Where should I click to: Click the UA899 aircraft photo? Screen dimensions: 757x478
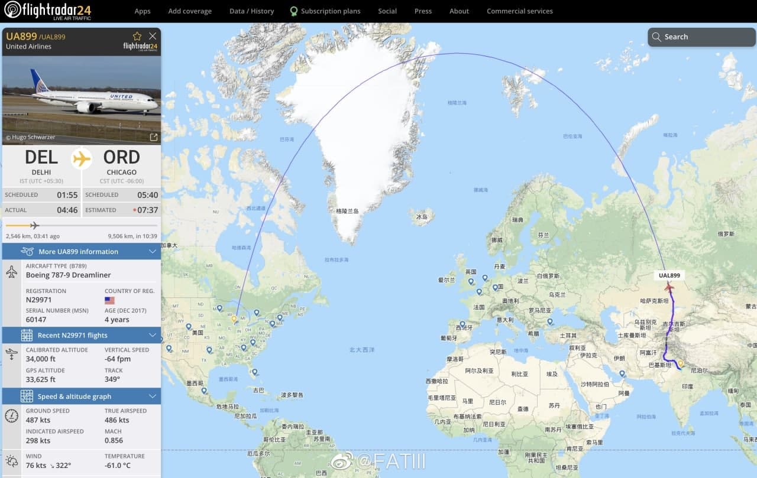[82, 100]
